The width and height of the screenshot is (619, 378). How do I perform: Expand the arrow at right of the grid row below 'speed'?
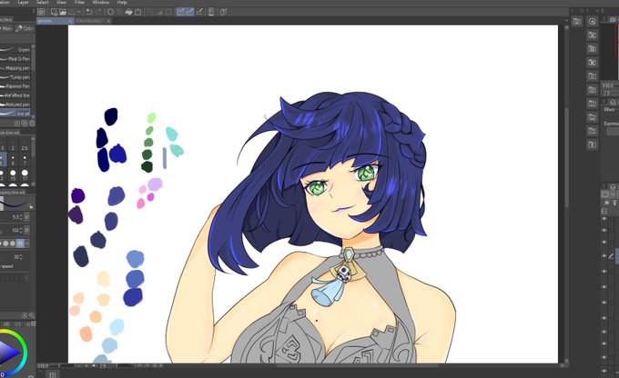click(x=26, y=278)
